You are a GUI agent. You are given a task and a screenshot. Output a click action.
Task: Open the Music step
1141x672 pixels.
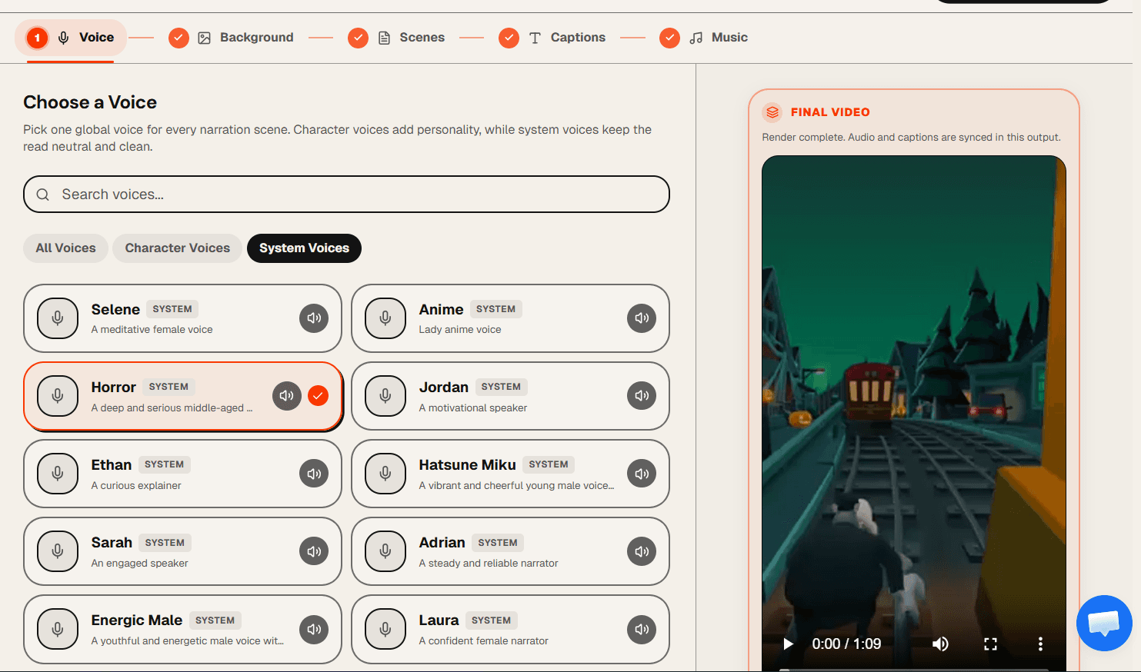coord(729,37)
